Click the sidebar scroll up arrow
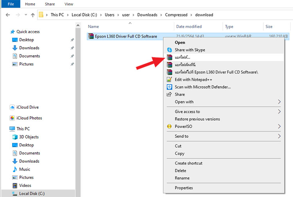Viewport: 293px width, 197px height. coord(78,25)
